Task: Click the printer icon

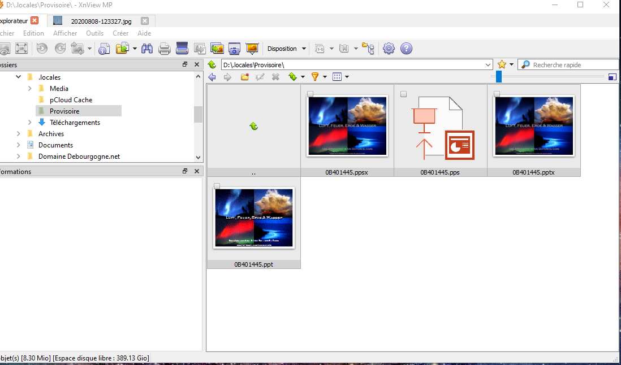Action: click(165, 49)
